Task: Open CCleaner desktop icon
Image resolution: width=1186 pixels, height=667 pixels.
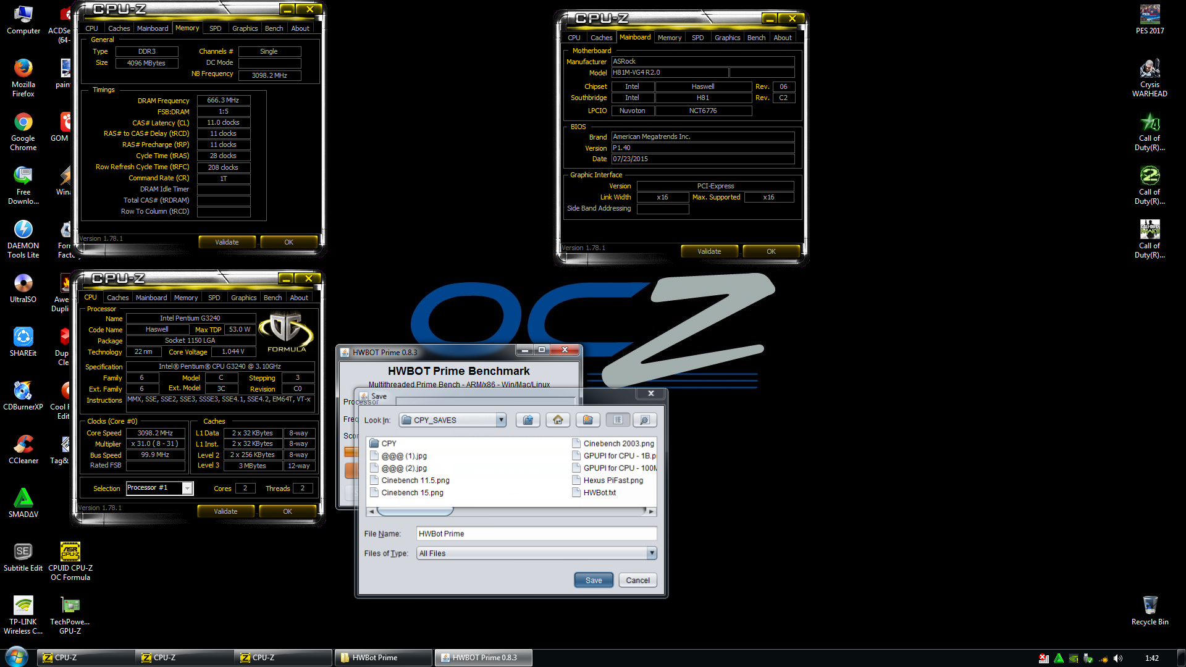Action: click(23, 450)
